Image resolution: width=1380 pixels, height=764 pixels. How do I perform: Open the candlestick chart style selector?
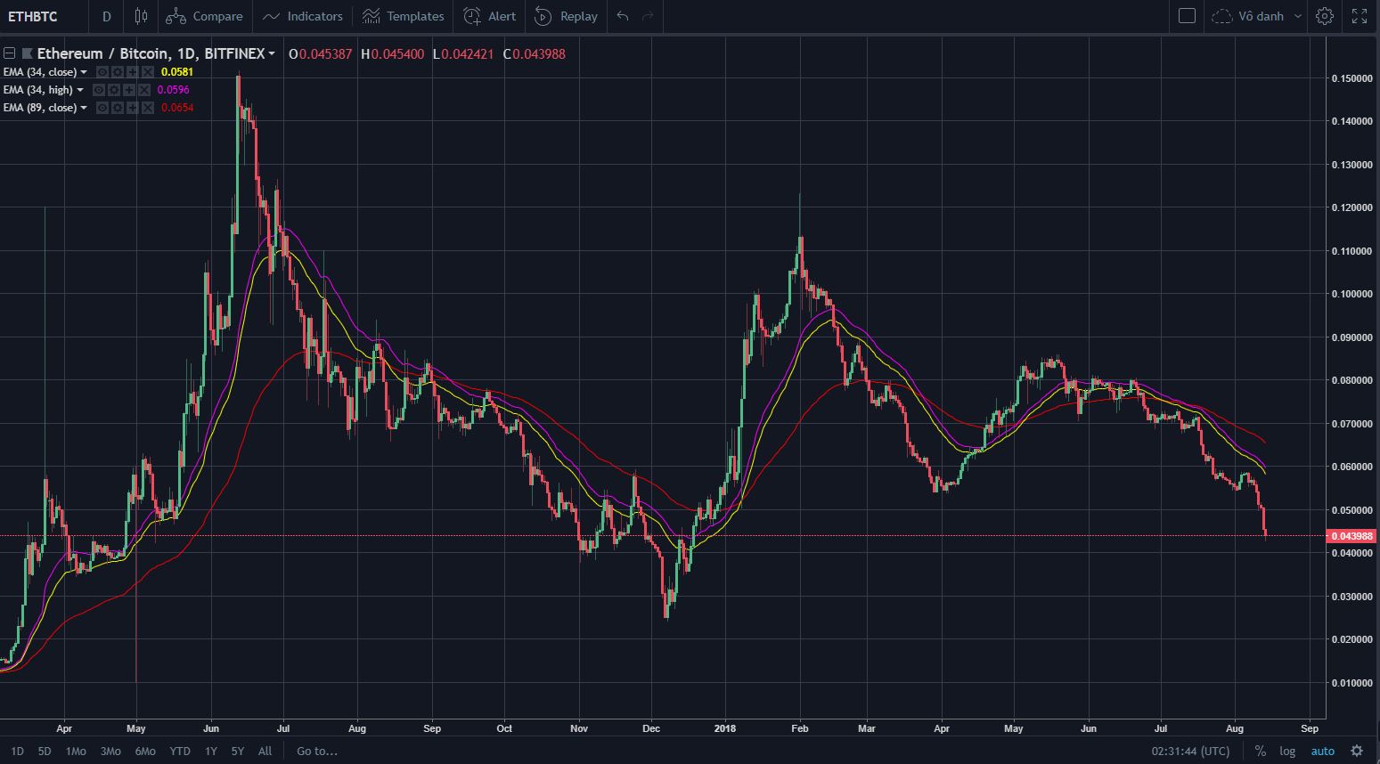pos(141,16)
